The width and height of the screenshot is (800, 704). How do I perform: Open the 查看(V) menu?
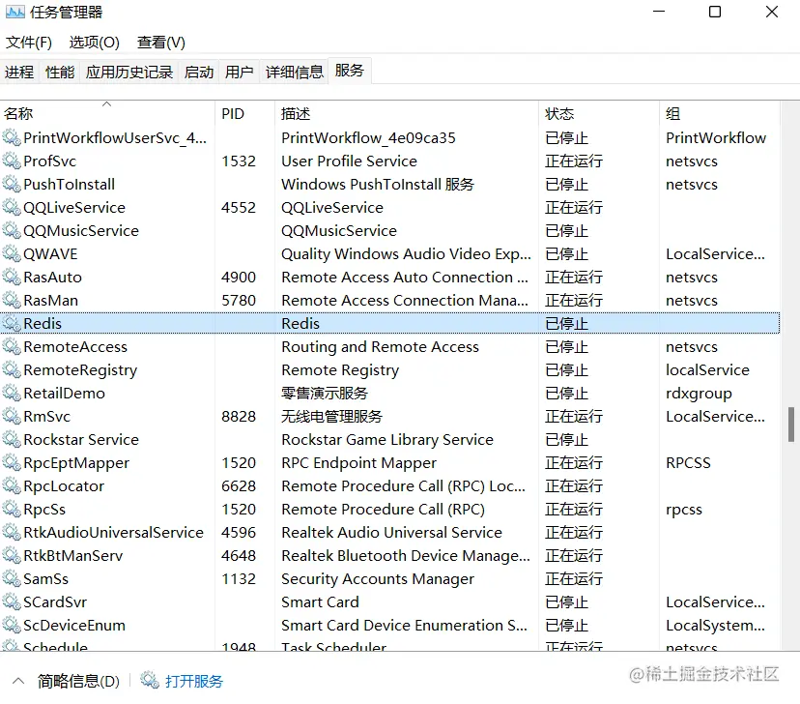160,43
